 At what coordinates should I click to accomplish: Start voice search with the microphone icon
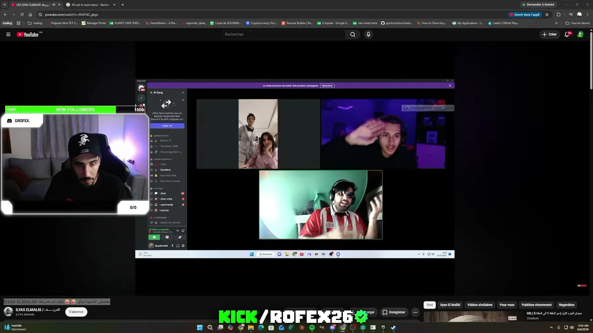point(368,34)
